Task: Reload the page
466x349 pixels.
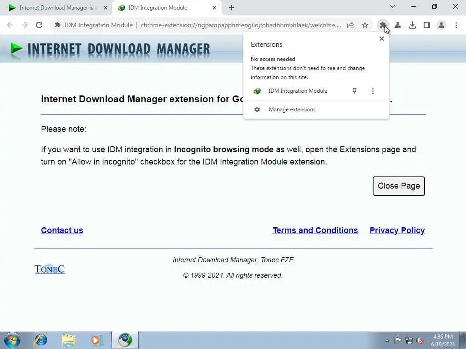Action: coord(39,25)
